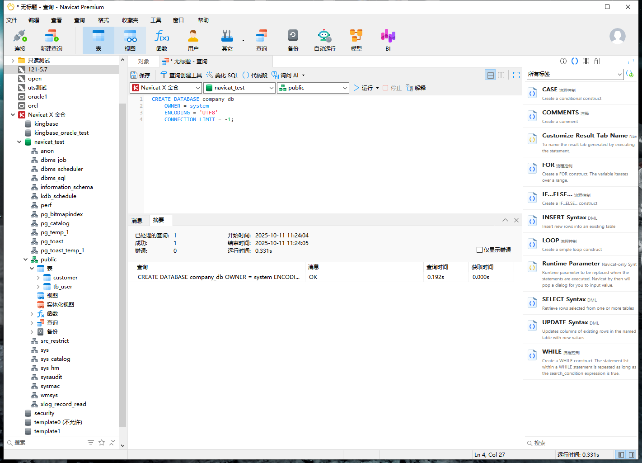
Task: Click the filter icon beside the tree search
Action: (x=91, y=442)
